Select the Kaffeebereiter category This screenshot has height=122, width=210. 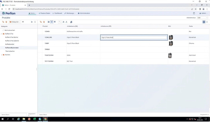click(10, 44)
